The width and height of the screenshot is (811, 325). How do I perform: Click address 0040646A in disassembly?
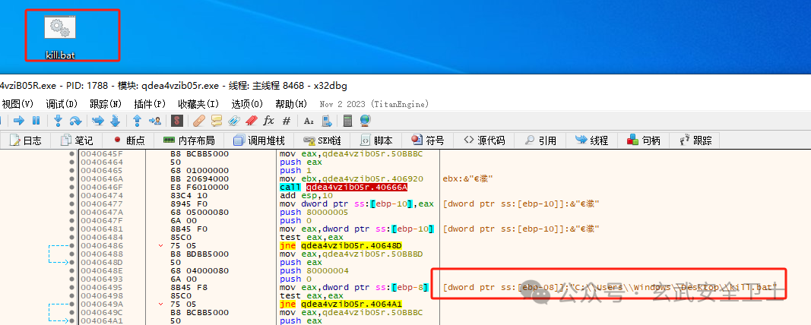pos(101,178)
